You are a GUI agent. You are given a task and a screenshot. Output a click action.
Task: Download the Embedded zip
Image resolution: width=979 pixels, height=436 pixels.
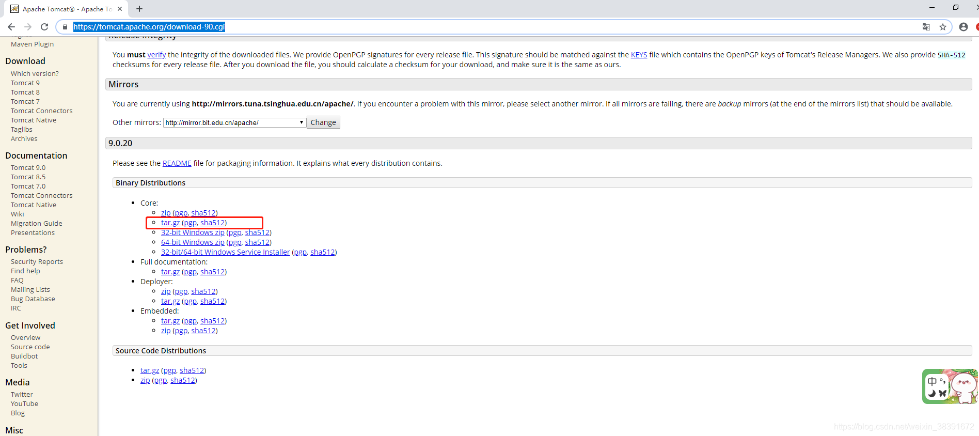tap(166, 331)
